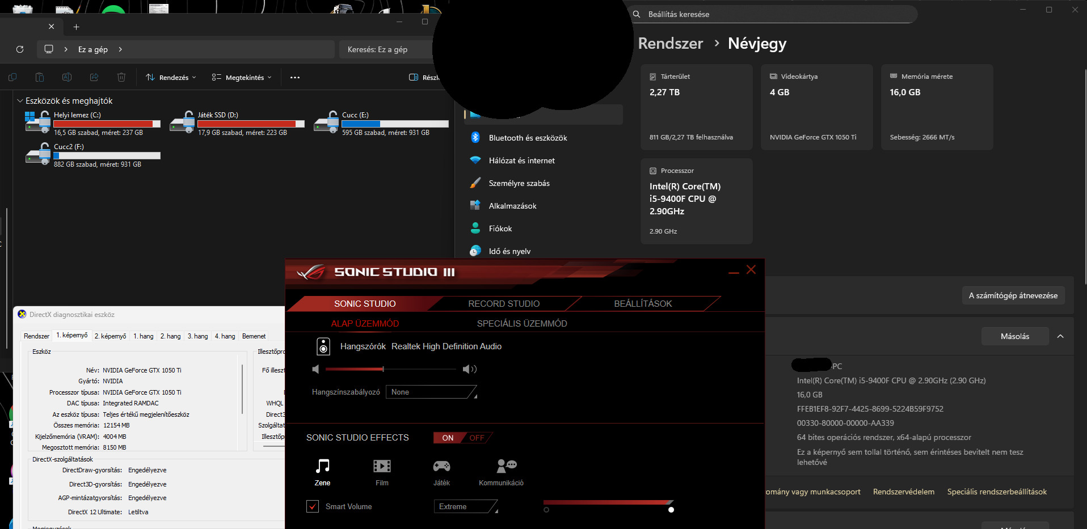Select the SONIC STUDIO tab

tap(365, 304)
